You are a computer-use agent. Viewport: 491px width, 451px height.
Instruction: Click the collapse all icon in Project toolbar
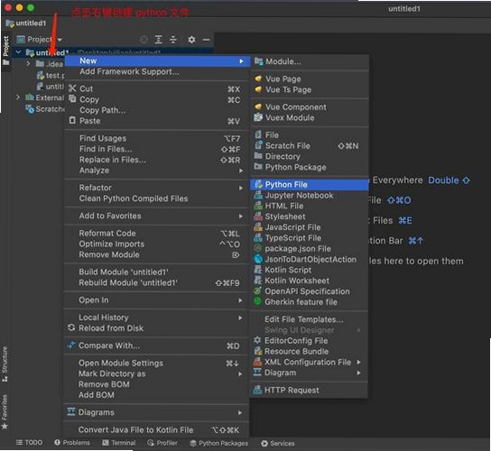click(173, 40)
